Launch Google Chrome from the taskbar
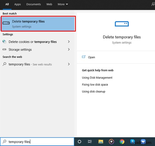155x146 pixels. (122, 141)
